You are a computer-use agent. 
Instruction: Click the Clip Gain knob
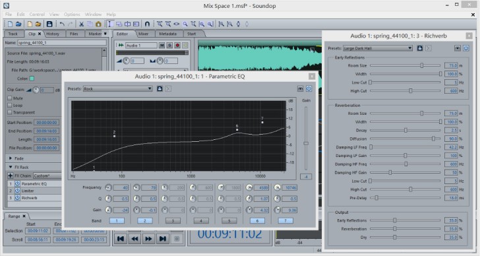pyautogui.click(x=36, y=90)
